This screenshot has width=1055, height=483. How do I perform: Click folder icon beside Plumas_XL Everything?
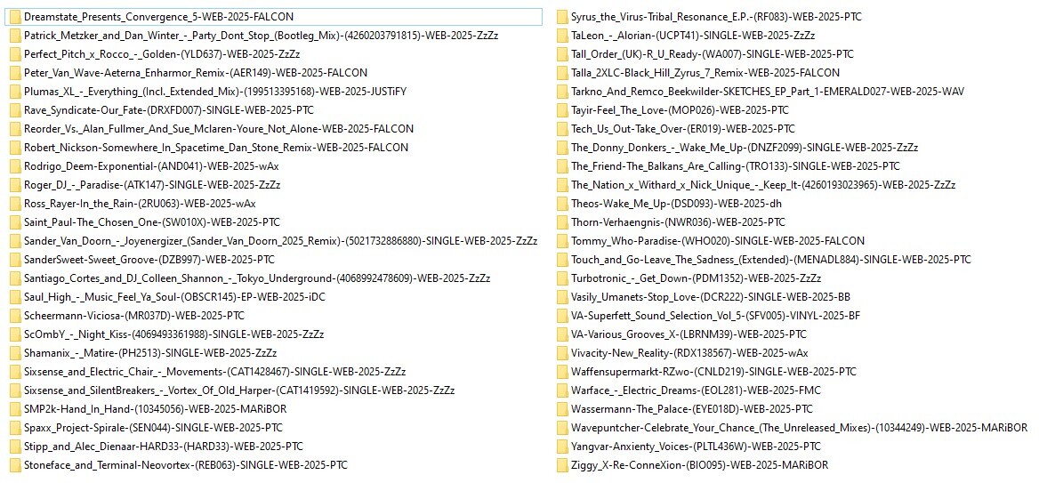(x=15, y=92)
